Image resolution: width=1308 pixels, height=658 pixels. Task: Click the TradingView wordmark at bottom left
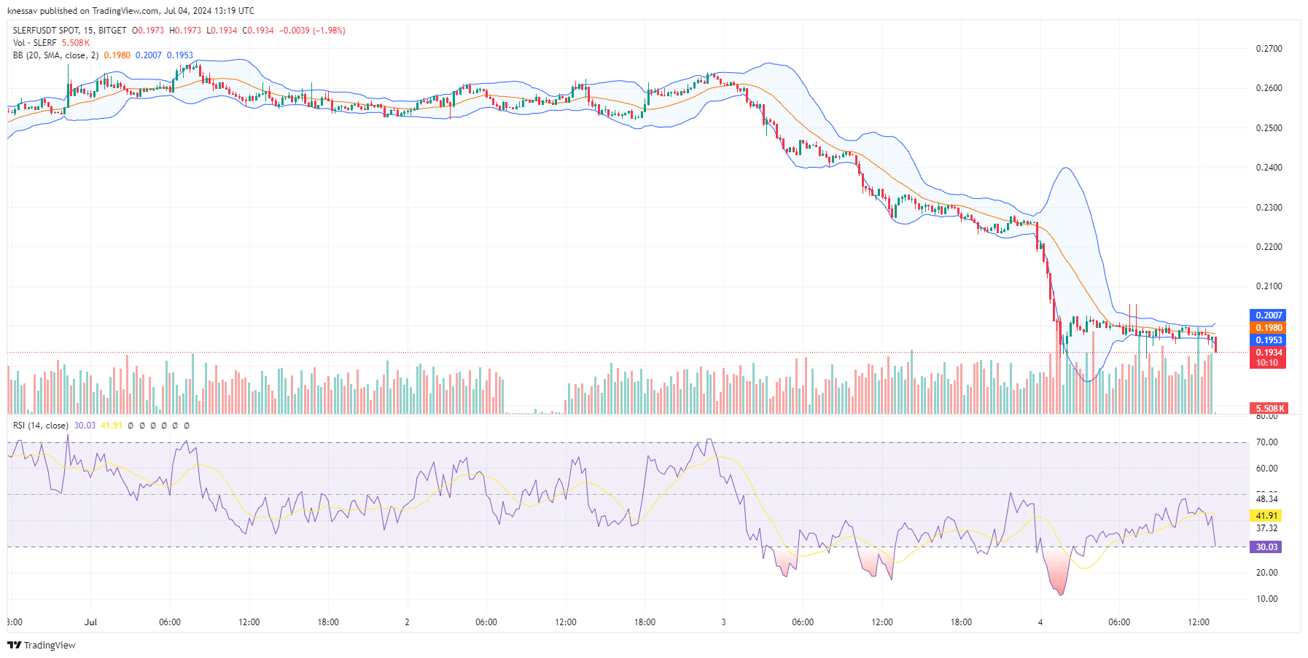(50, 645)
